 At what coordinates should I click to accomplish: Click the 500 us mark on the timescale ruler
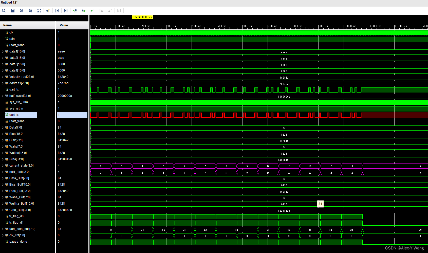217,26
